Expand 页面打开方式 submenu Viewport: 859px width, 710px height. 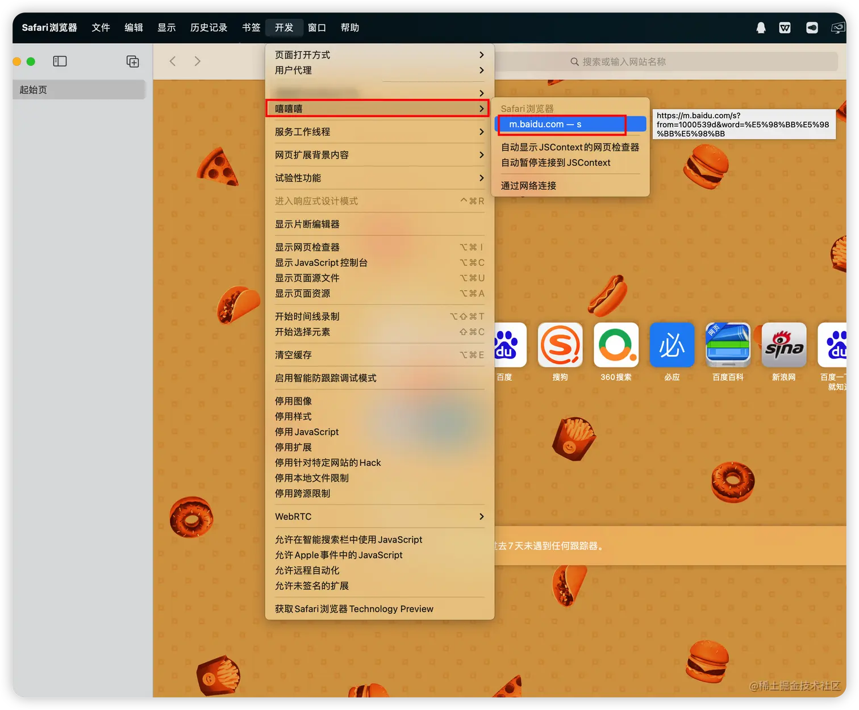(380, 55)
